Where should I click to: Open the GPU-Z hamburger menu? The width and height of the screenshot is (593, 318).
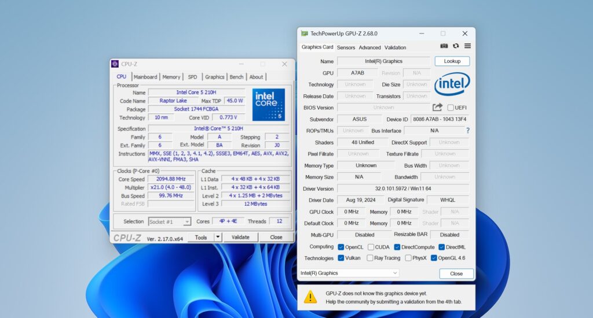(x=467, y=46)
